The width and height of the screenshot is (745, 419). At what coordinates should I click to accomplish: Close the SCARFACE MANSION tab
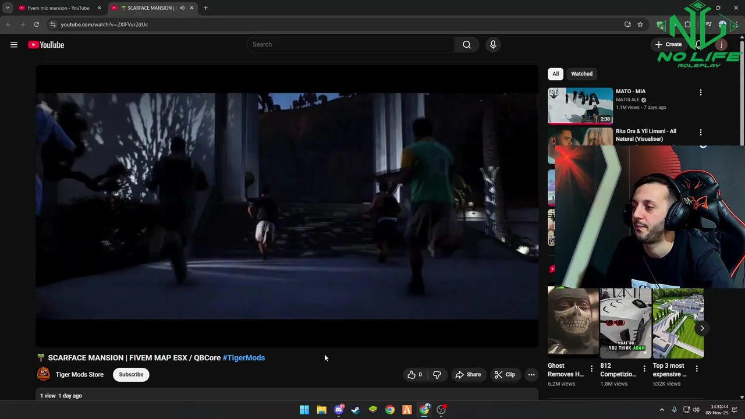(x=192, y=8)
